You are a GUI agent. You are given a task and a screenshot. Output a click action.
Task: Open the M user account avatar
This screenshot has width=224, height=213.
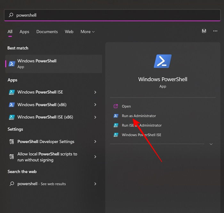[x=204, y=31]
